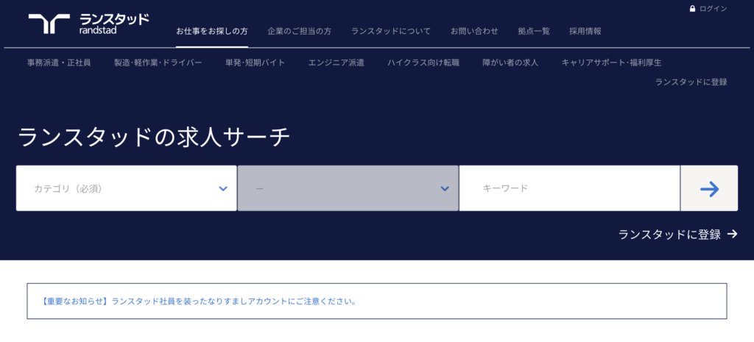Open the お問い合わせ page
Screen dimensions: 754x342
474,31
